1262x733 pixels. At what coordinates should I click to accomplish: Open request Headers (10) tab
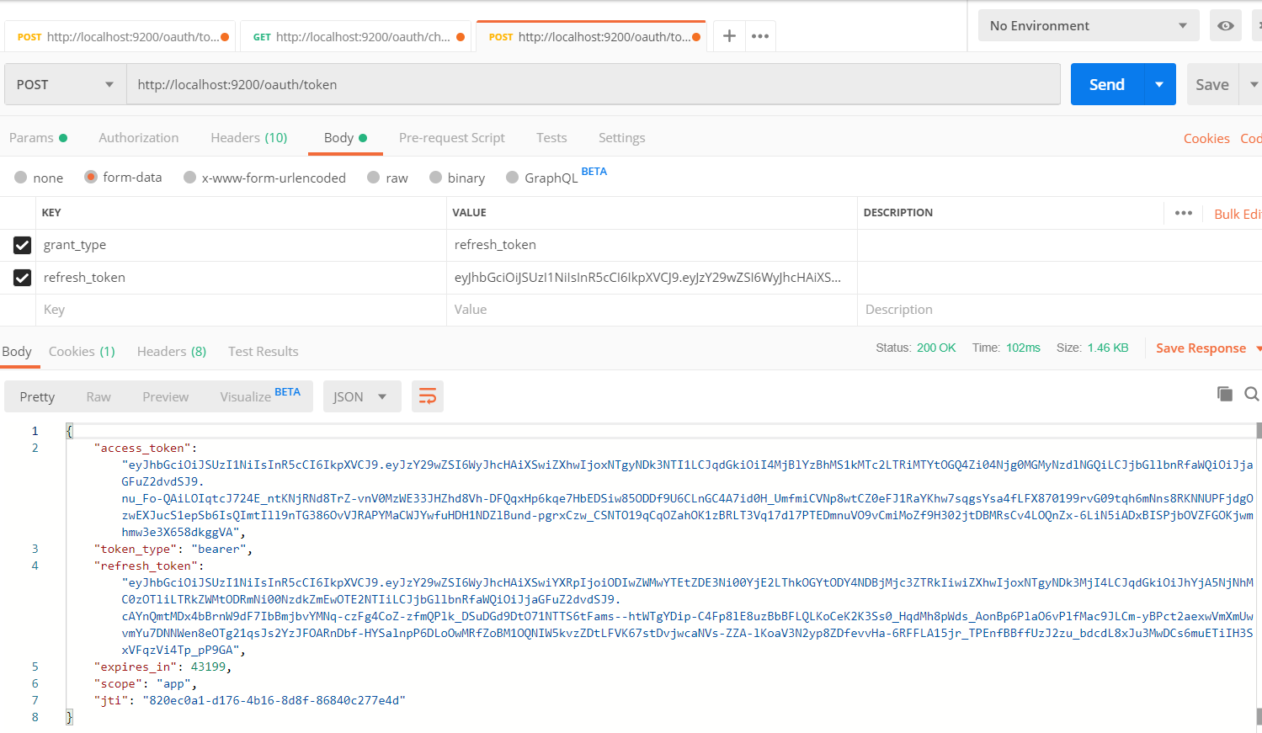[x=249, y=138]
